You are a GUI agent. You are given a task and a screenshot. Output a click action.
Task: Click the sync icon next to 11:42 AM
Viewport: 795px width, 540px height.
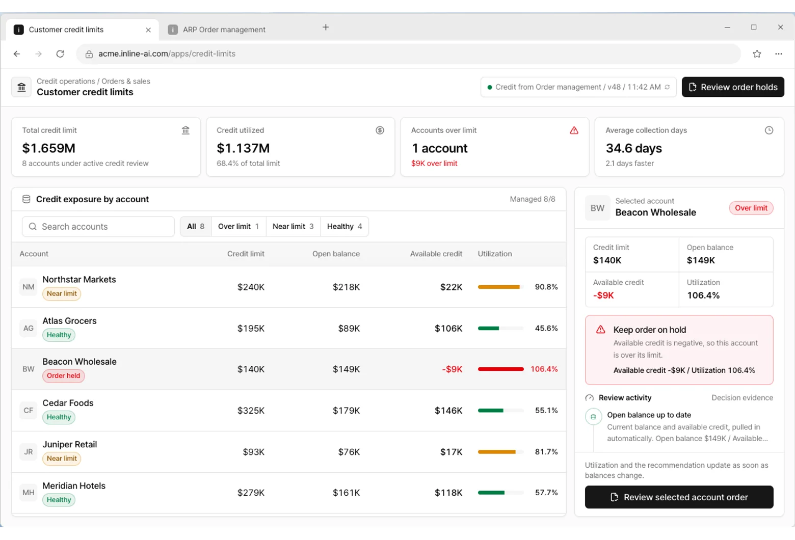(x=667, y=87)
